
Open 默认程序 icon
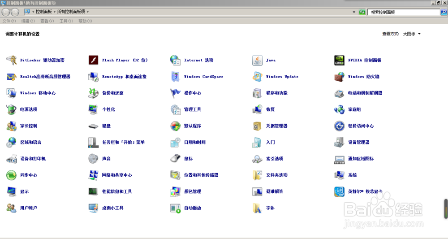pos(175,126)
